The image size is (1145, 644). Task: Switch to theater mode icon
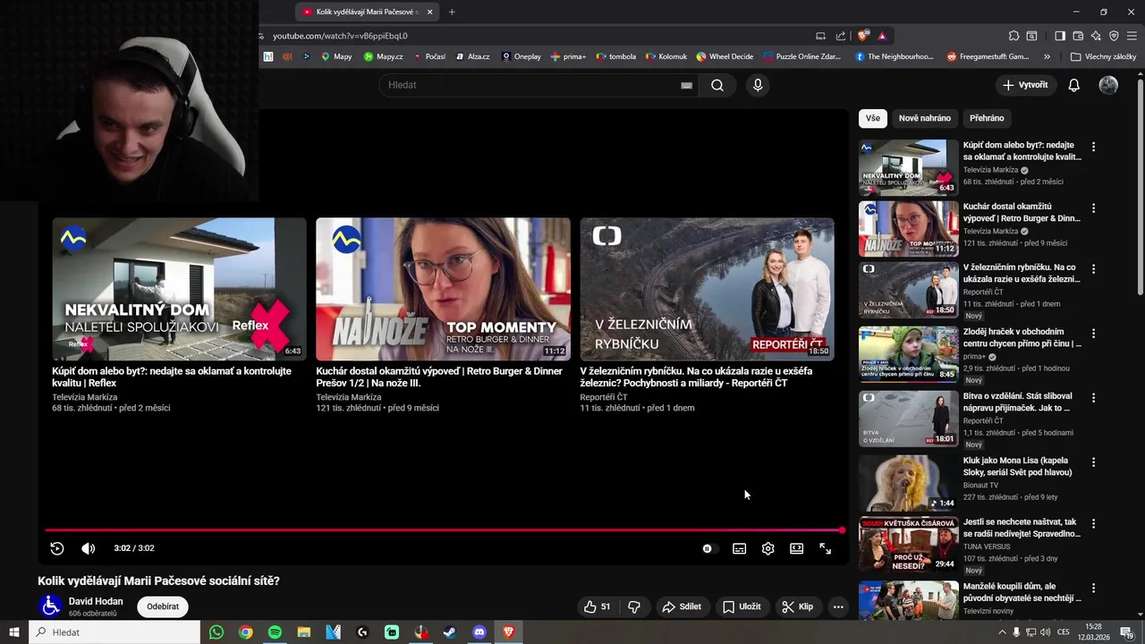click(796, 548)
